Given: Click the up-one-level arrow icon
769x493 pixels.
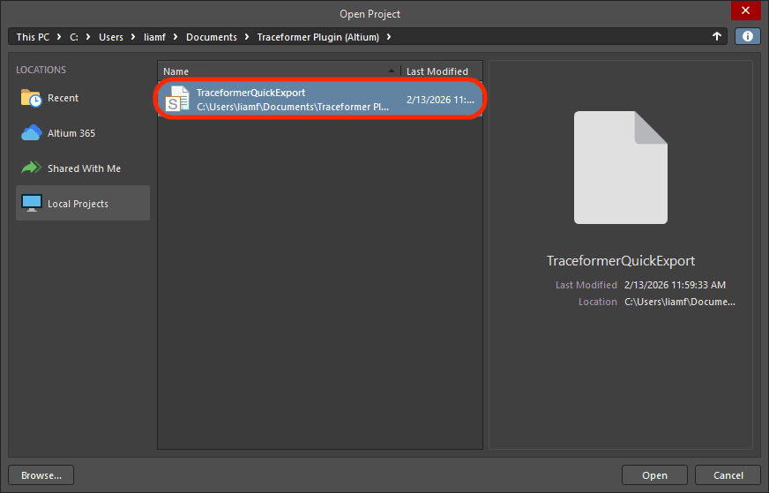Looking at the screenshot, I should point(717,37).
